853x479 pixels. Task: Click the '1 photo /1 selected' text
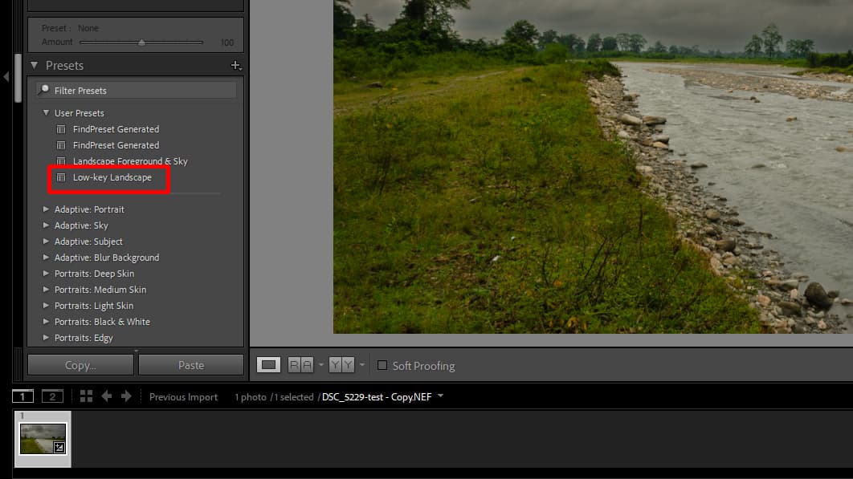[x=274, y=397]
